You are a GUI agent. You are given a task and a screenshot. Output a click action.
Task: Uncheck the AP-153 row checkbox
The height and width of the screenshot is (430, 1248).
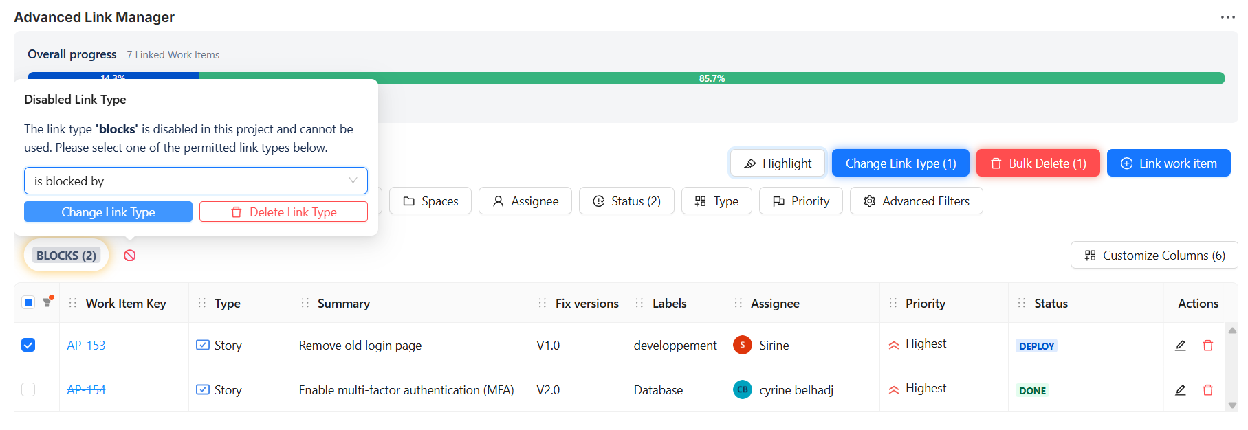(x=28, y=345)
